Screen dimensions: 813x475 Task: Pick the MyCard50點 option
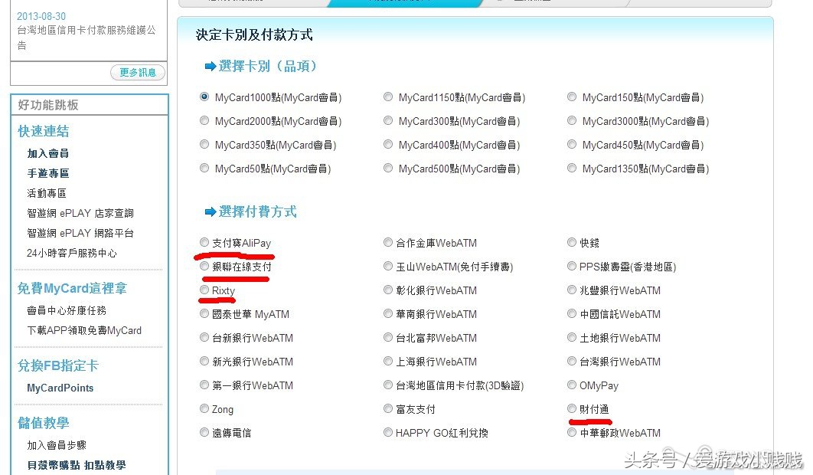pyautogui.click(x=204, y=169)
